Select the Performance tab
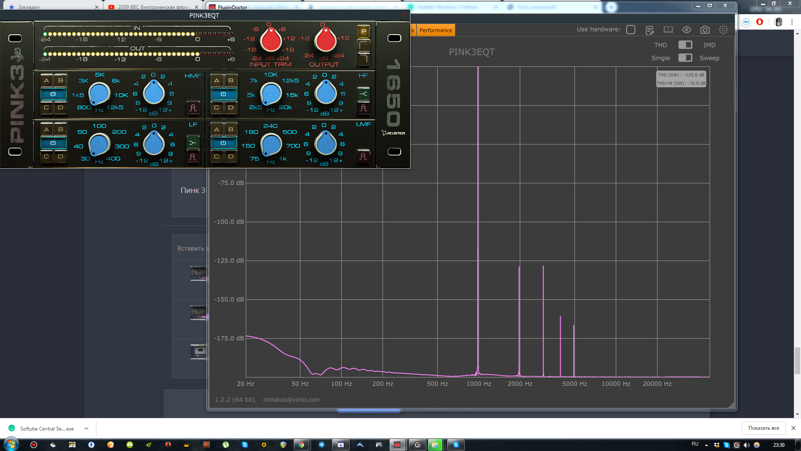 click(x=436, y=30)
